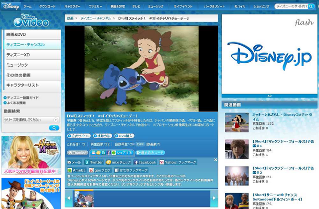Click thumbnail beside マッケンジー・フォールズ予告編#1

(237, 149)
